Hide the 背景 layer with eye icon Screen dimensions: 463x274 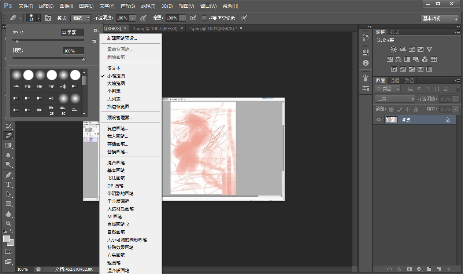pos(379,120)
